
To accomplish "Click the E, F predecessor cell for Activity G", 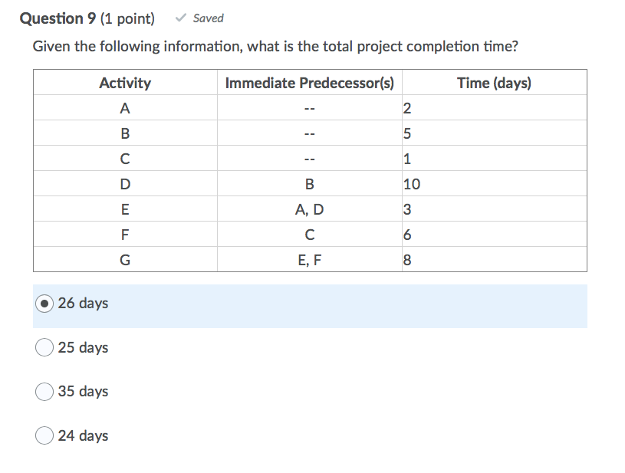I will click(x=309, y=259).
